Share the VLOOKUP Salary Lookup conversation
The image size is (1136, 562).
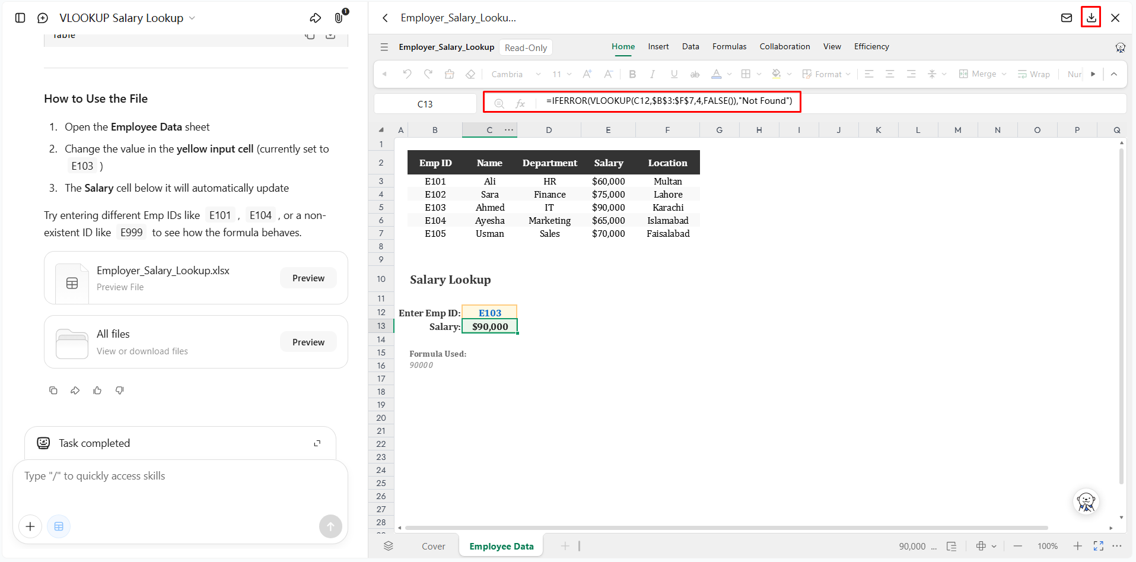point(316,18)
